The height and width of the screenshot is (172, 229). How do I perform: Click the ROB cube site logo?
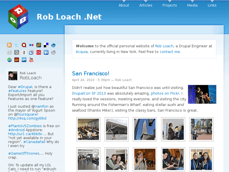18,16
